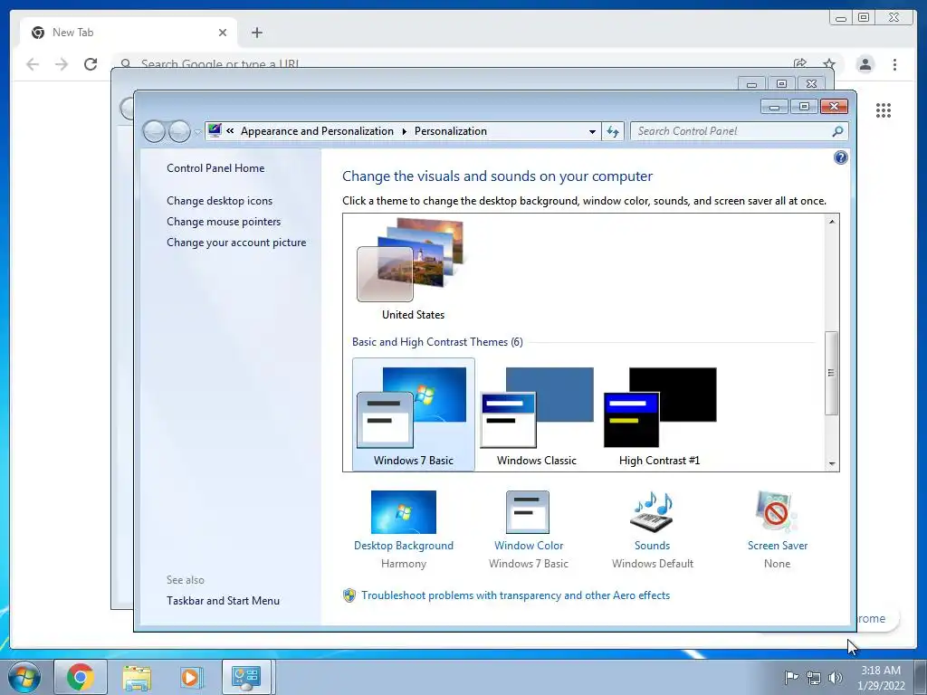Select the Windows 7 Basic theme

coord(413,414)
